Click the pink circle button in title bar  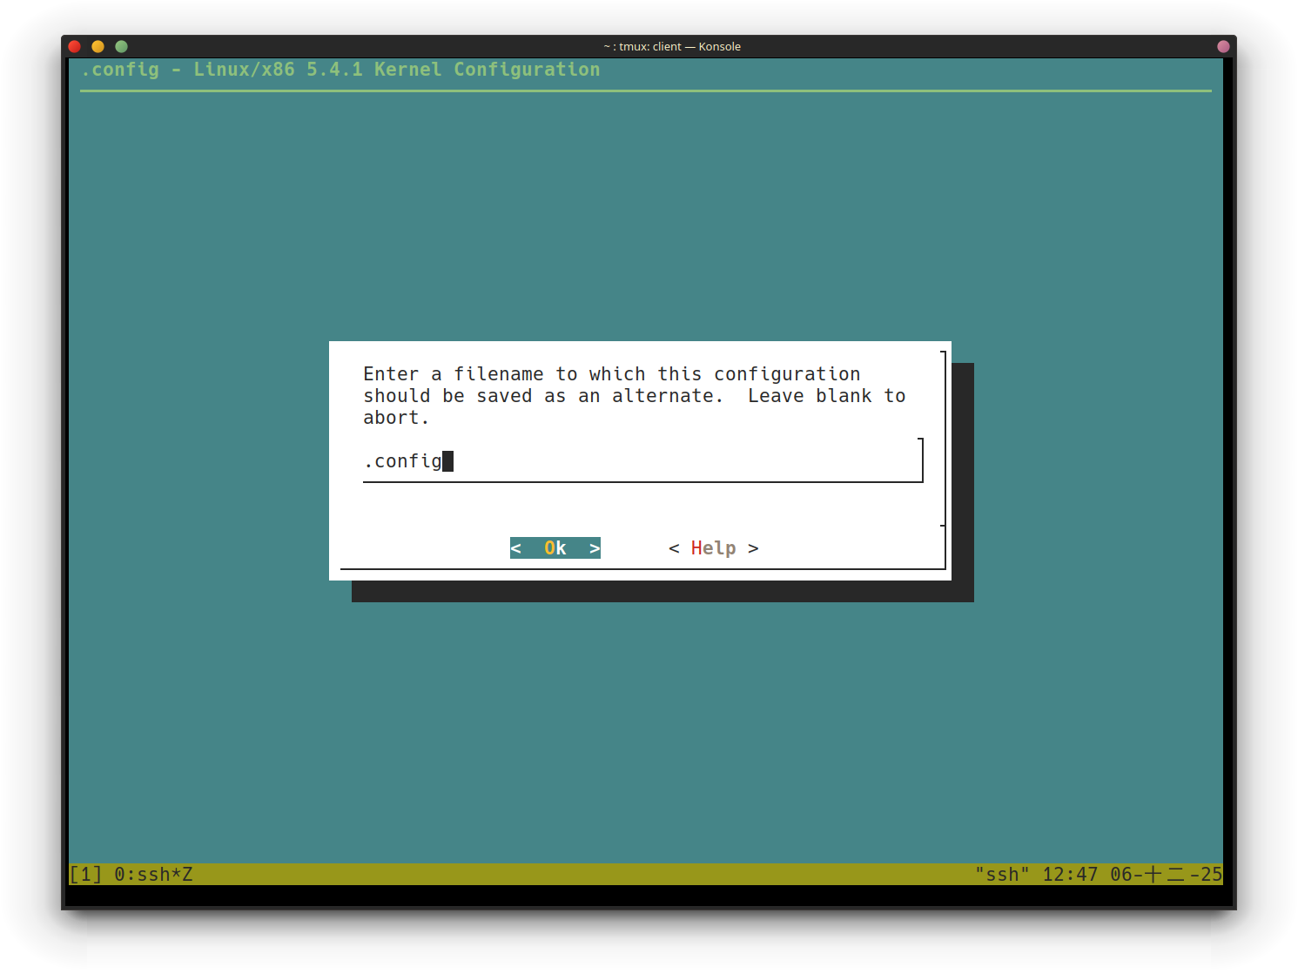(x=1223, y=47)
